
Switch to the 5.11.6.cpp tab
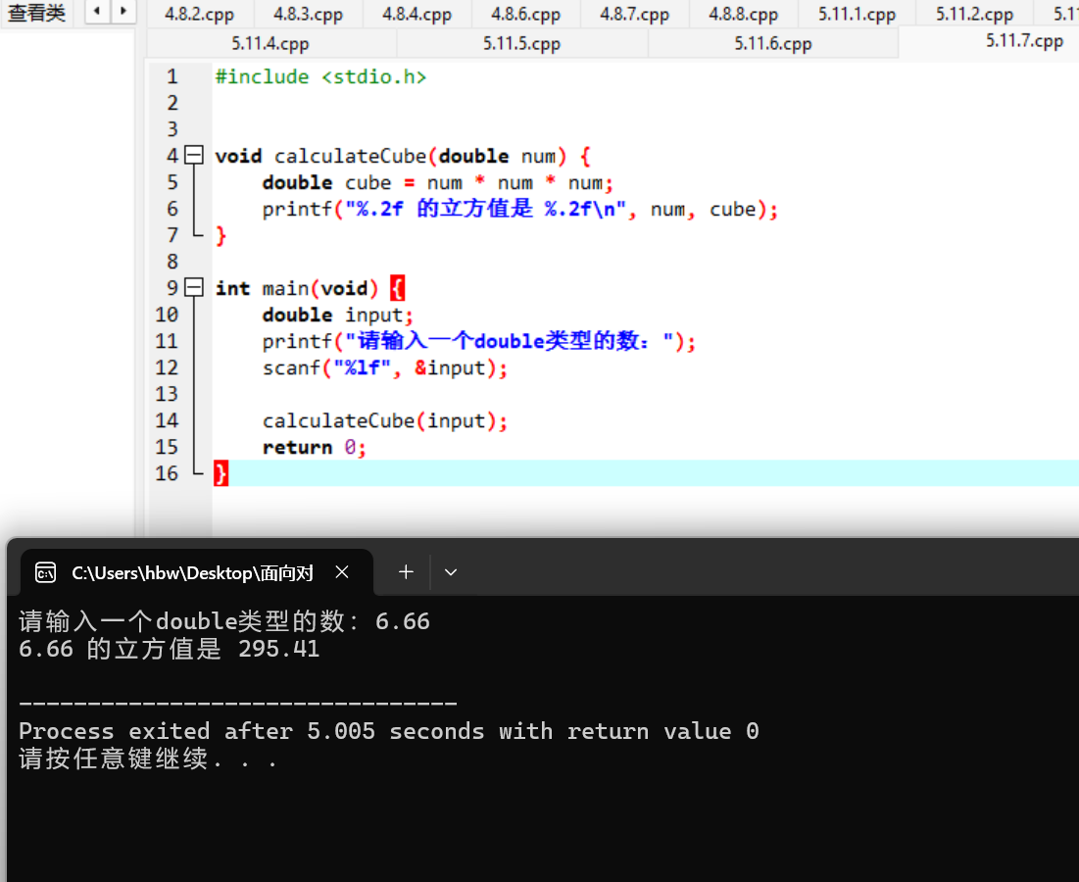coord(773,43)
